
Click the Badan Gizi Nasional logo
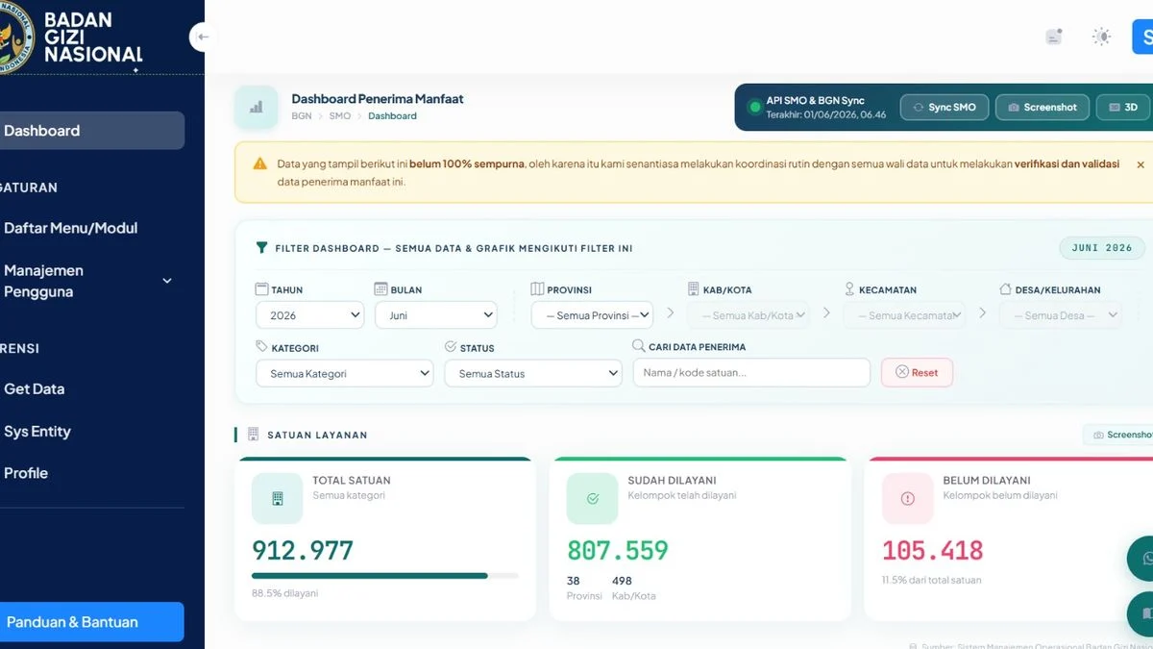(72, 37)
